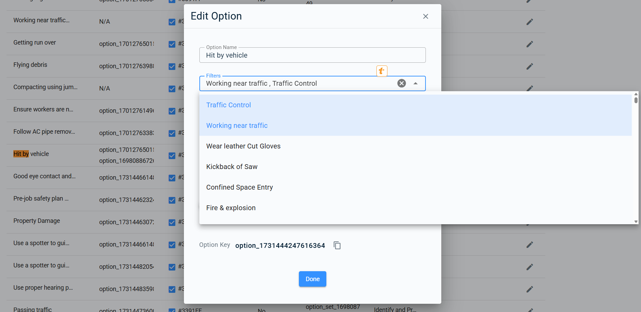Edit the Flying debris row
Screen dimensions: 641x312
coord(529,67)
